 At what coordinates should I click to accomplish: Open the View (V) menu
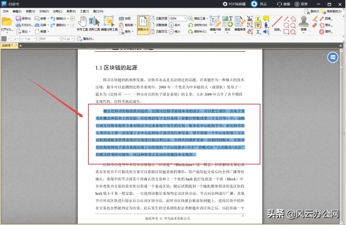tap(30, 11)
